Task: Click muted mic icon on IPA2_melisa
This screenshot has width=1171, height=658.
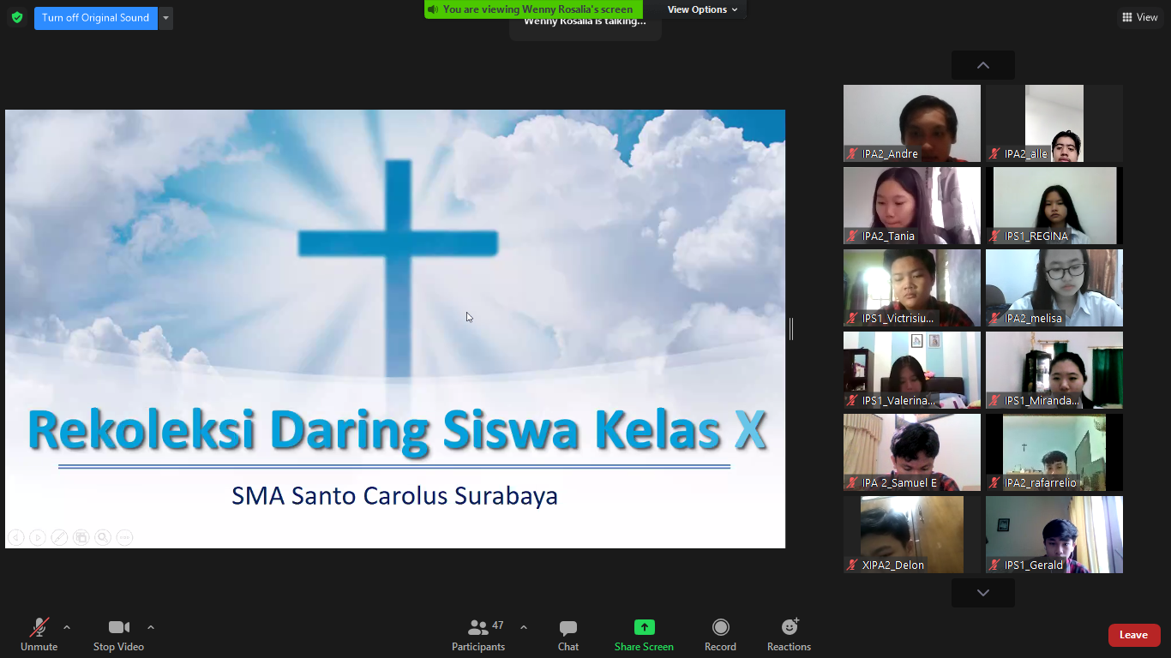Action: tap(995, 319)
